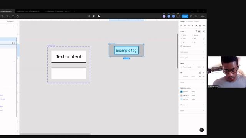Click the plus icon to add a fill

click(x=204, y=73)
